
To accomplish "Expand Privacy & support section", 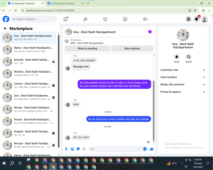I will [183, 92].
